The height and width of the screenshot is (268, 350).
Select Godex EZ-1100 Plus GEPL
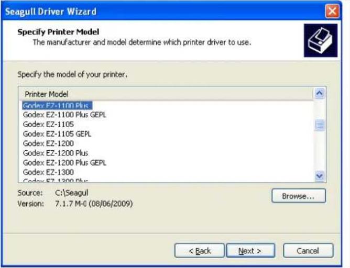pos(64,115)
